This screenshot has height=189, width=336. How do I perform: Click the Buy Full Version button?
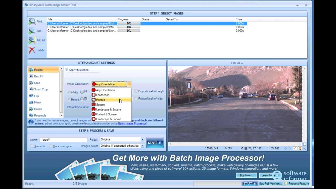pos(270,183)
